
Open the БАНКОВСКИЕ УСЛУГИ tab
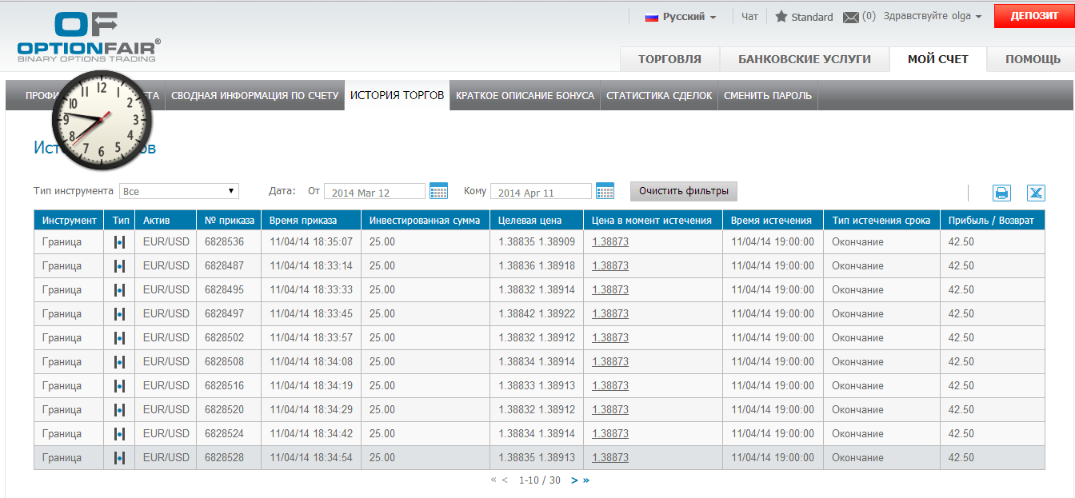point(805,59)
